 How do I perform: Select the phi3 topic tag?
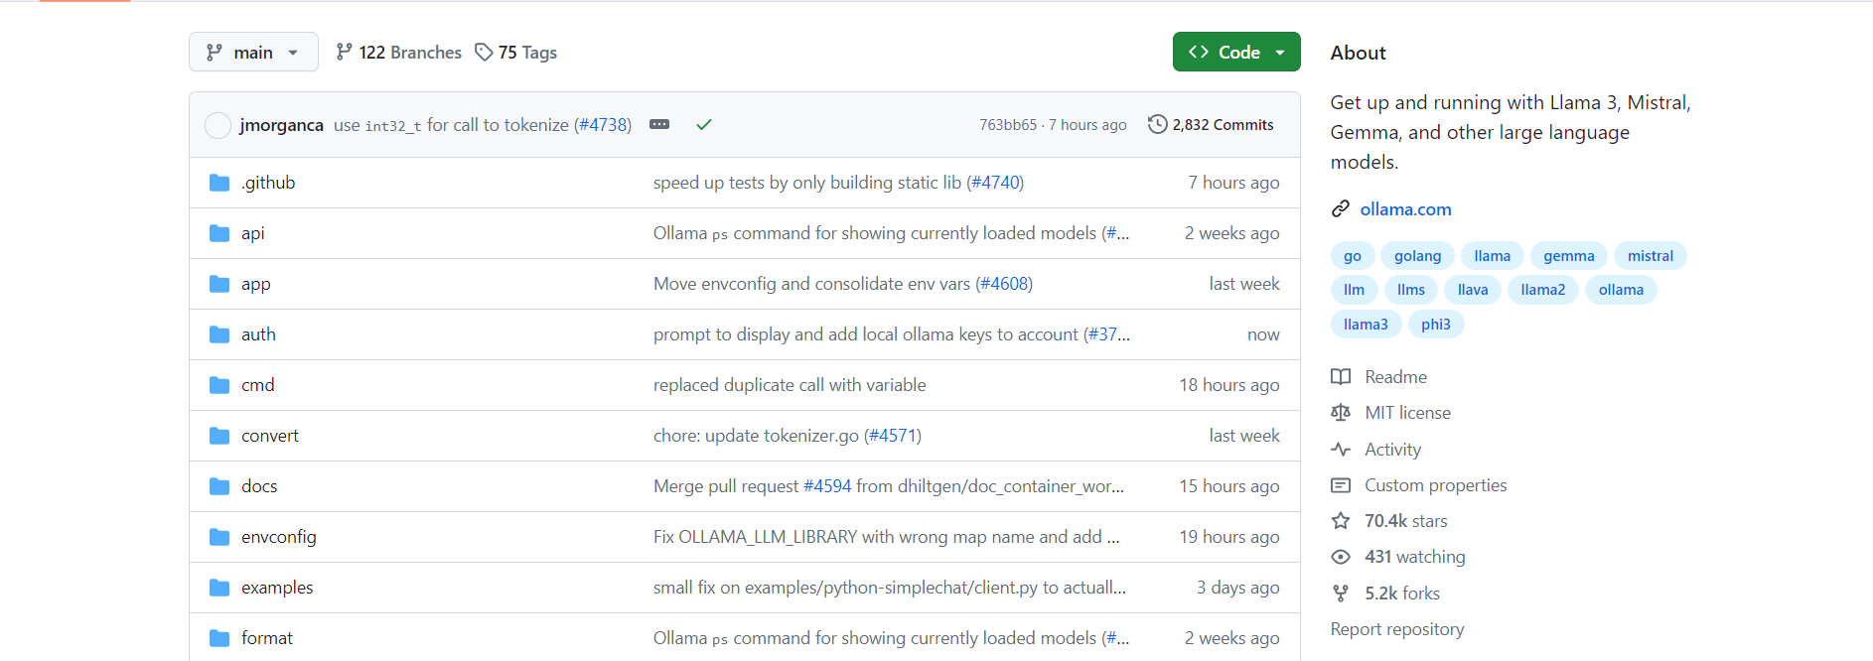(1435, 325)
